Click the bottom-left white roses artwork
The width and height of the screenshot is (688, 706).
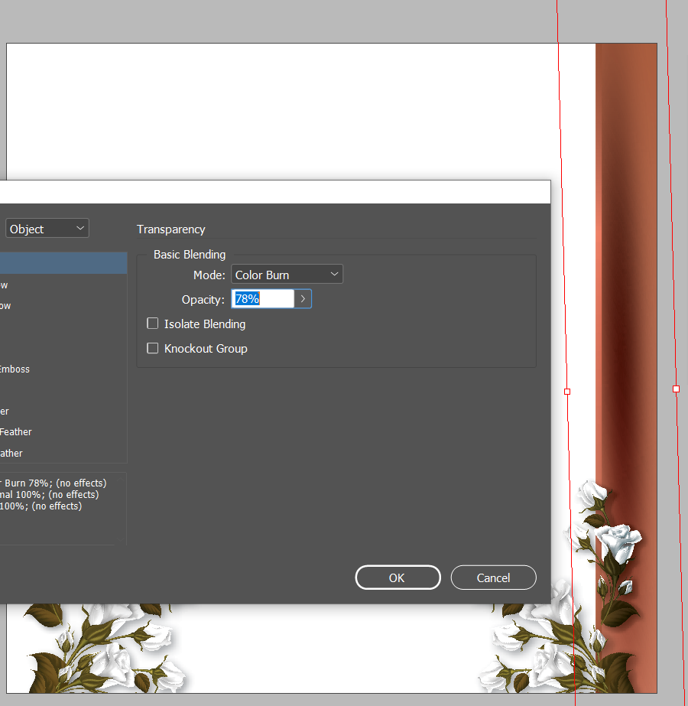point(105,649)
